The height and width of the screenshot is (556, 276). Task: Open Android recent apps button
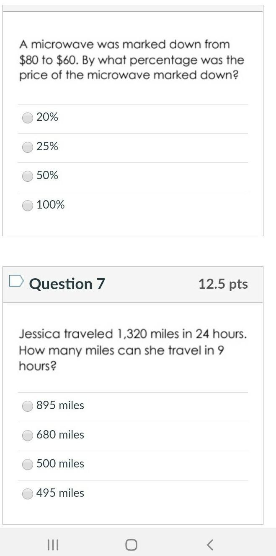[53, 545]
